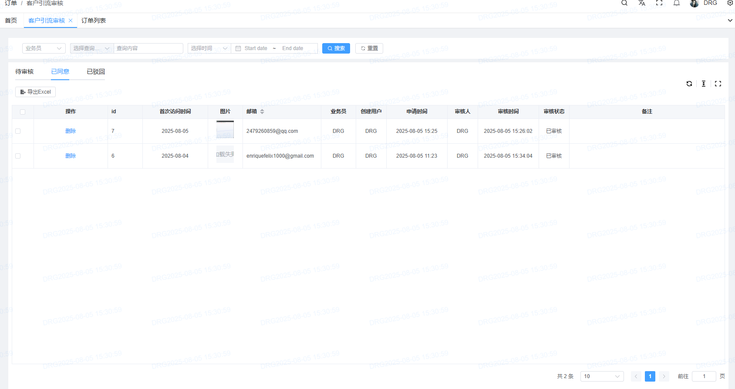Open the 选择时间 dropdown
The width and height of the screenshot is (735, 389).
point(209,48)
